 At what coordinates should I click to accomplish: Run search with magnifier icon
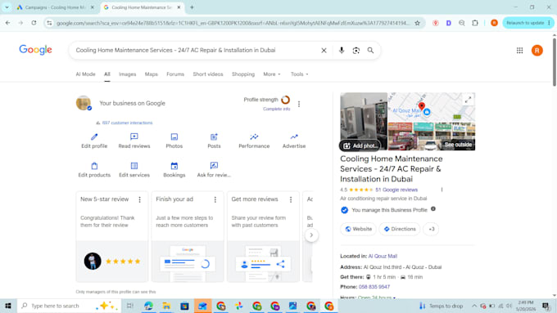[x=370, y=51]
